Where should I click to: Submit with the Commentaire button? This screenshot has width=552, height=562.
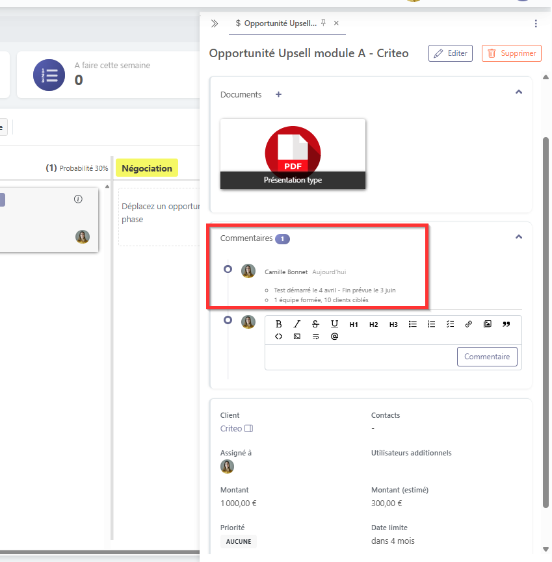(x=487, y=357)
